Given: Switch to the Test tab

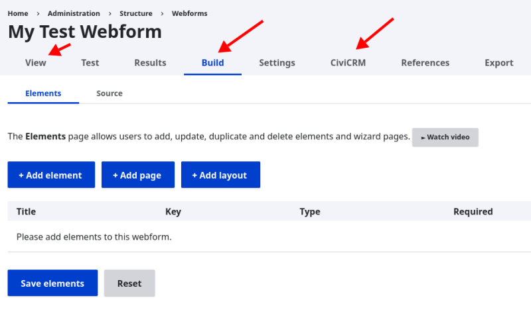Looking at the screenshot, I should click(x=90, y=62).
